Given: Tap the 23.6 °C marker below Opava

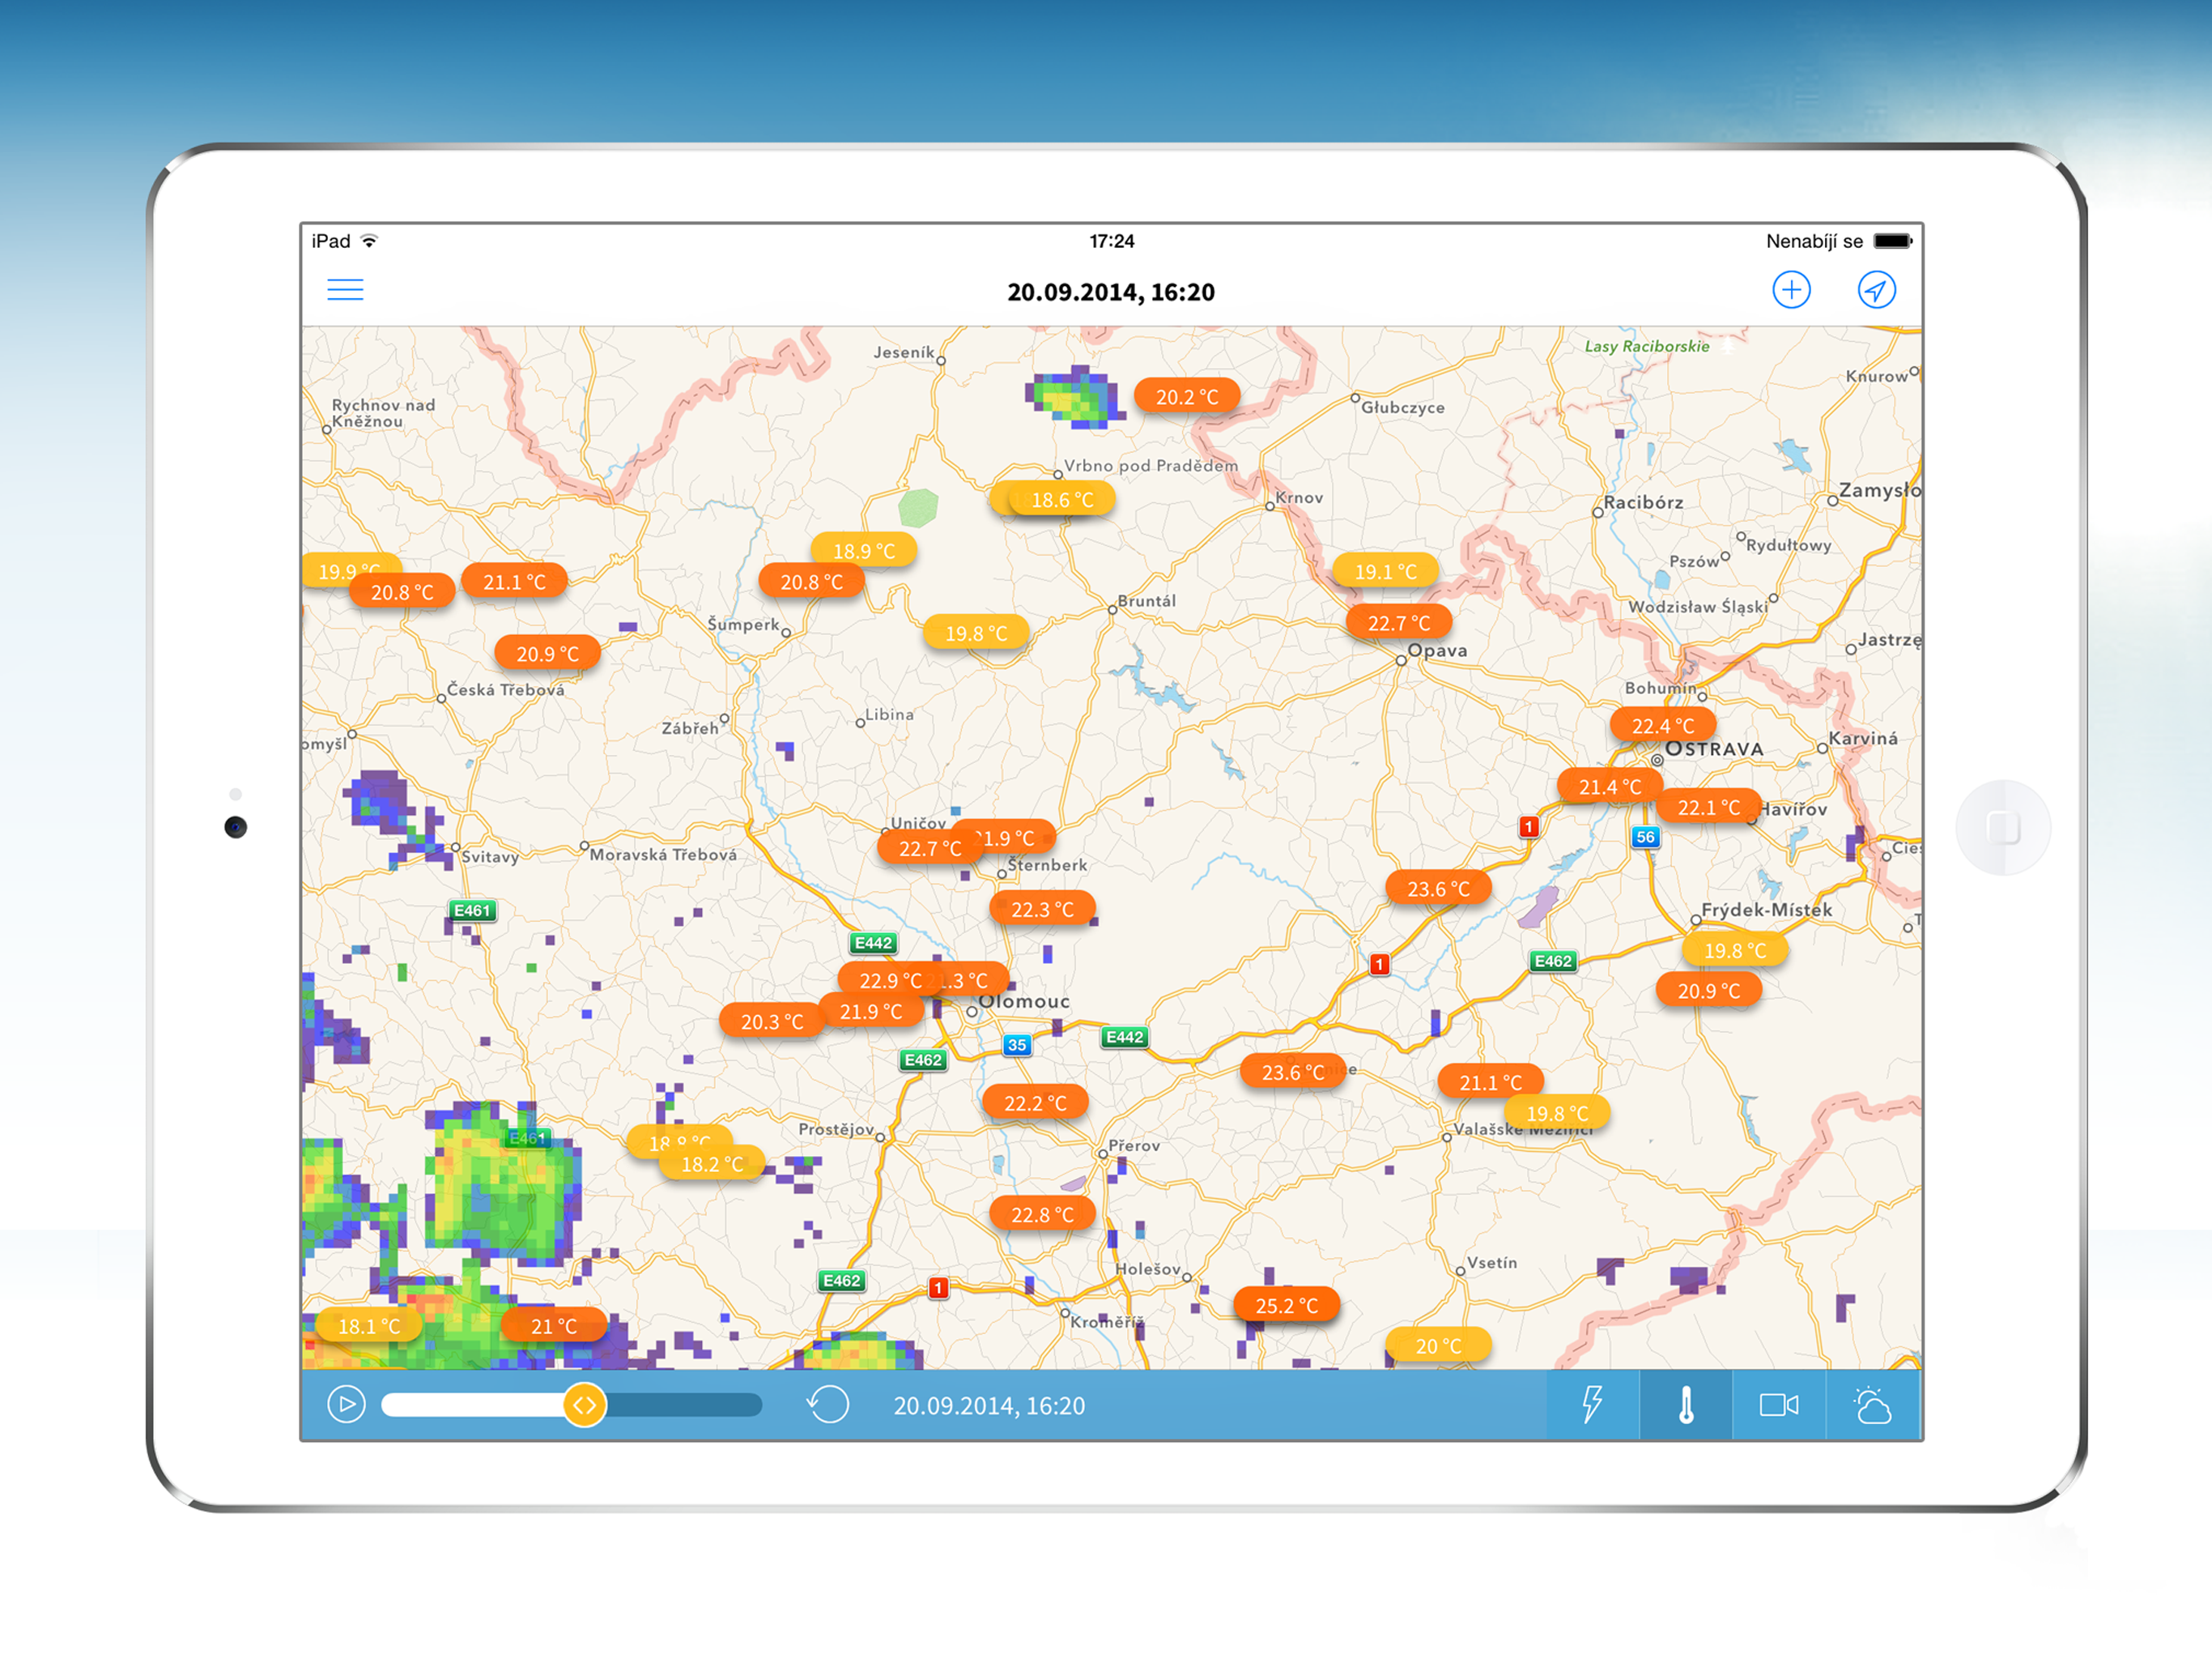Looking at the screenshot, I should tap(1437, 889).
